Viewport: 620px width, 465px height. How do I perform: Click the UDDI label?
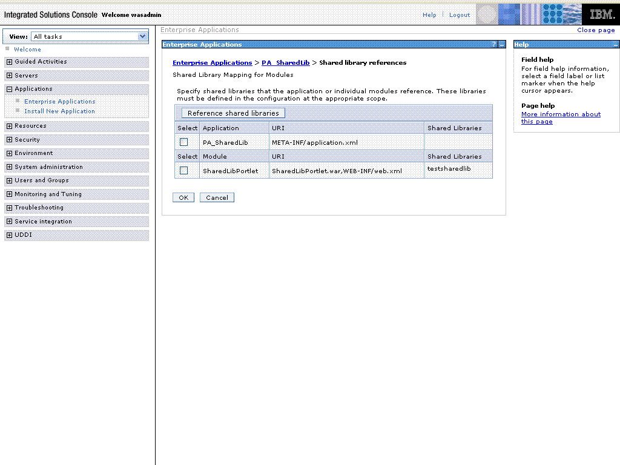(23, 235)
